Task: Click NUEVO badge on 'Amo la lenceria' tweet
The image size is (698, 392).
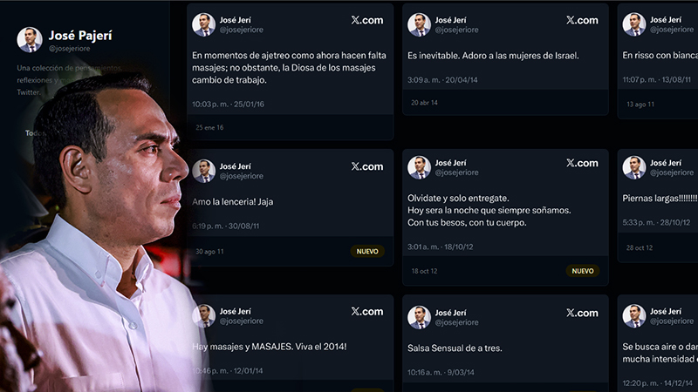Action: tap(367, 251)
